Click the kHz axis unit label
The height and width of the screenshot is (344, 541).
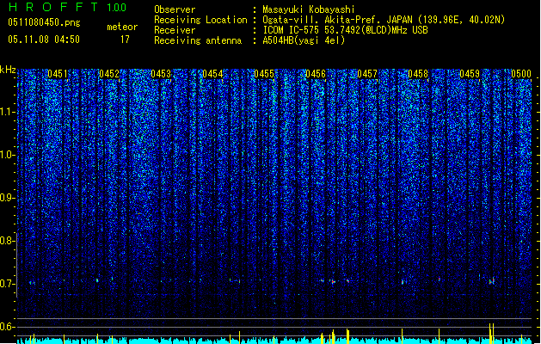coord(8,70)
